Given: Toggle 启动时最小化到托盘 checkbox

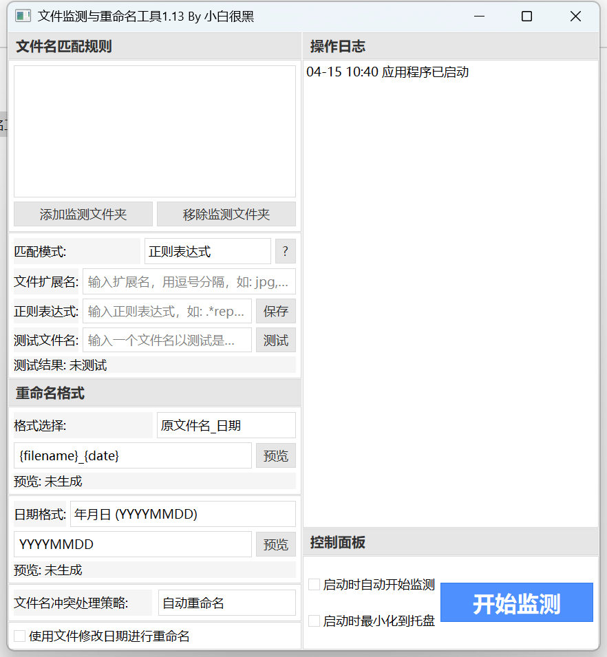Looking at the screenshot, I should [314, 621].
